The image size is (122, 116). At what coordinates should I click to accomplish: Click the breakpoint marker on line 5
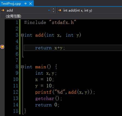(2, 47)
